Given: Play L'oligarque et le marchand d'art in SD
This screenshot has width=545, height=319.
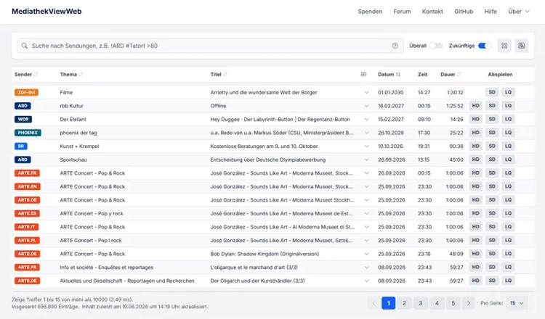Looking at the screenshot, I should (x=492, y=267).
